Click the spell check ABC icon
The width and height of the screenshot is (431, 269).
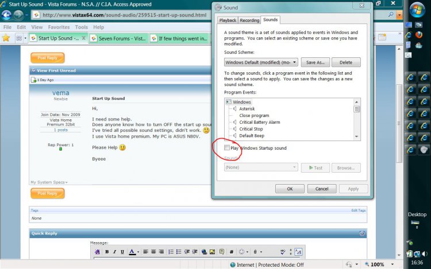283,252
